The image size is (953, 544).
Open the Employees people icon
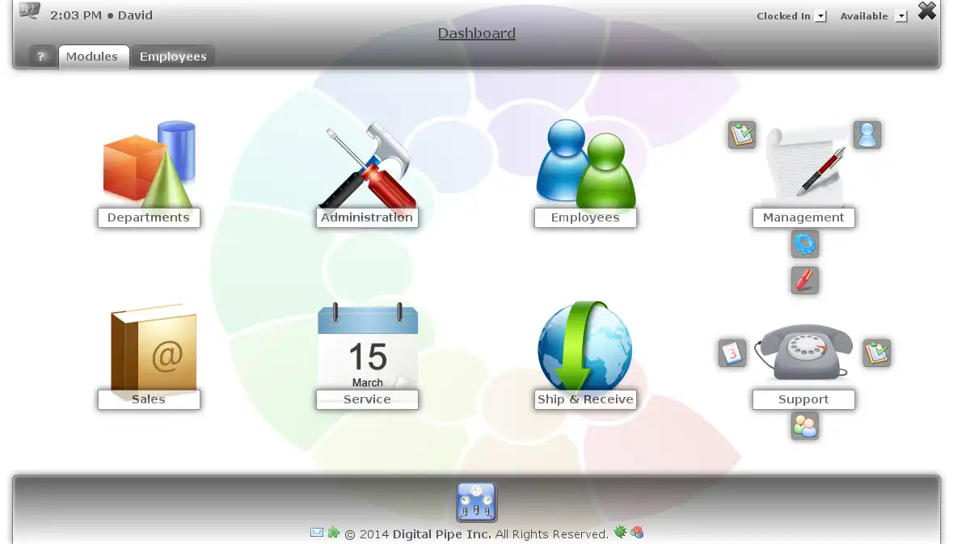point(586,163)
